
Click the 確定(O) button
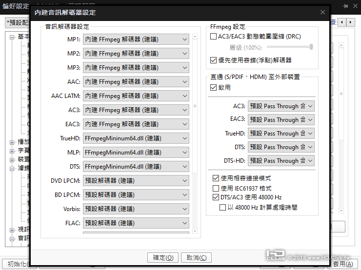coord(163,258)
